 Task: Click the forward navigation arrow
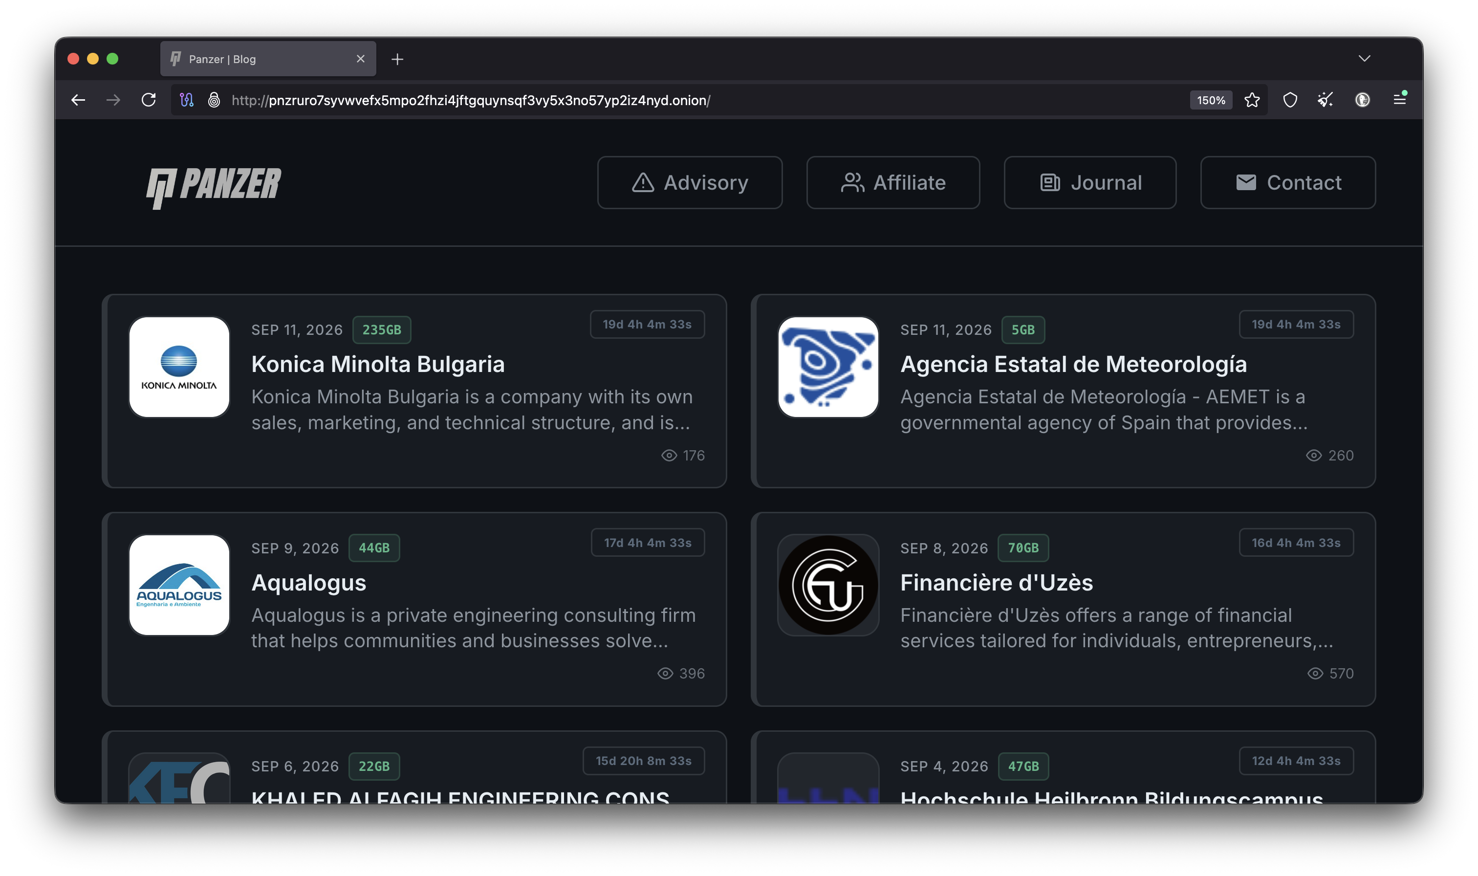click(113, 100)
